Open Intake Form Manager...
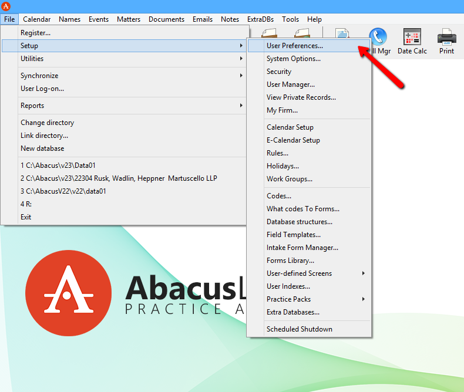464x392 pixels. pyautogui.click(x=309, y=248)
